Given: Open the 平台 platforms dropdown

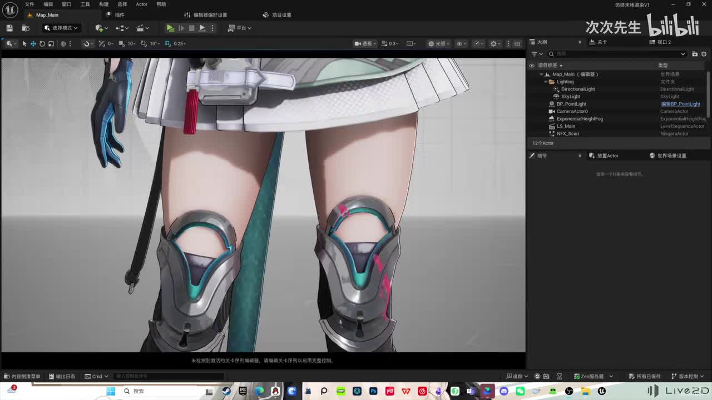Looking at the screenshot, I should [x=240, y=28].
